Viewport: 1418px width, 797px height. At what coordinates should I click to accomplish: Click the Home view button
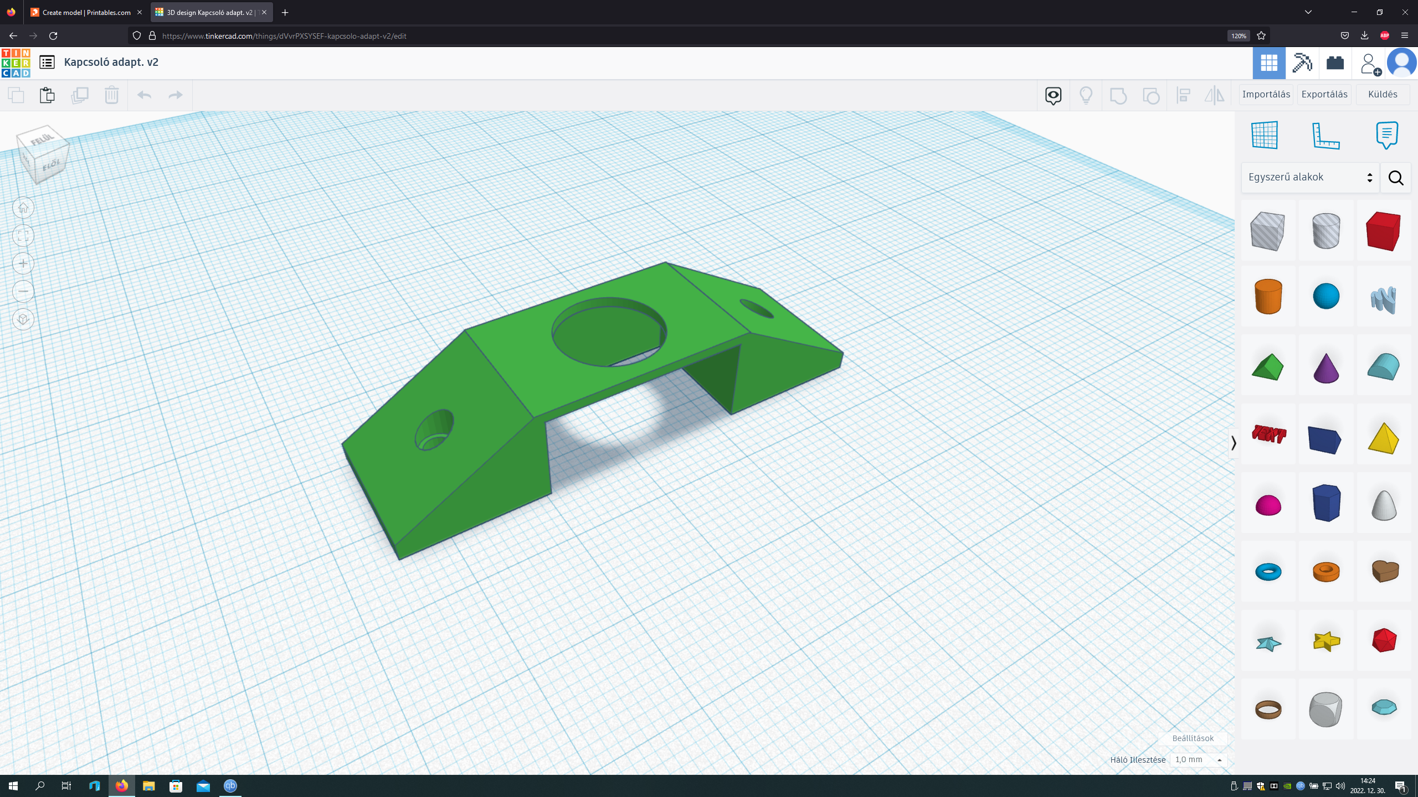coord(23,208)
